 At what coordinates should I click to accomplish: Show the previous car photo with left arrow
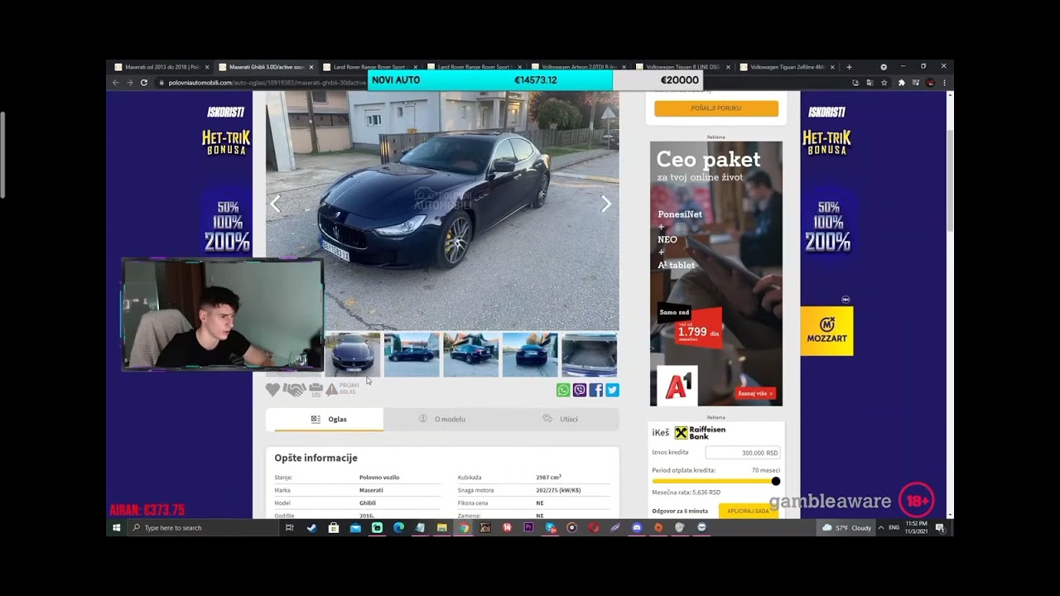pos(276,204)
